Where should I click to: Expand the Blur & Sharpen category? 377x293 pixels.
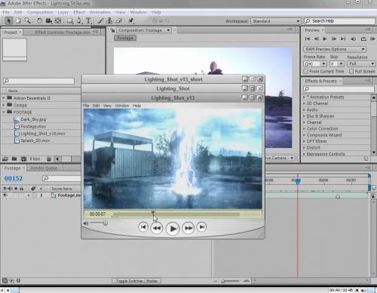point(304,116)
